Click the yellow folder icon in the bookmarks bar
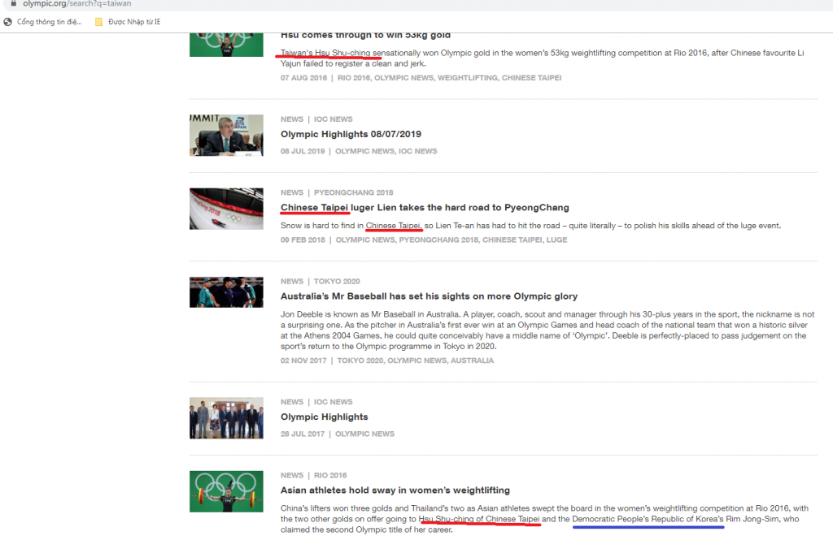This screenshot has width=833, height=540. point(98,22)
